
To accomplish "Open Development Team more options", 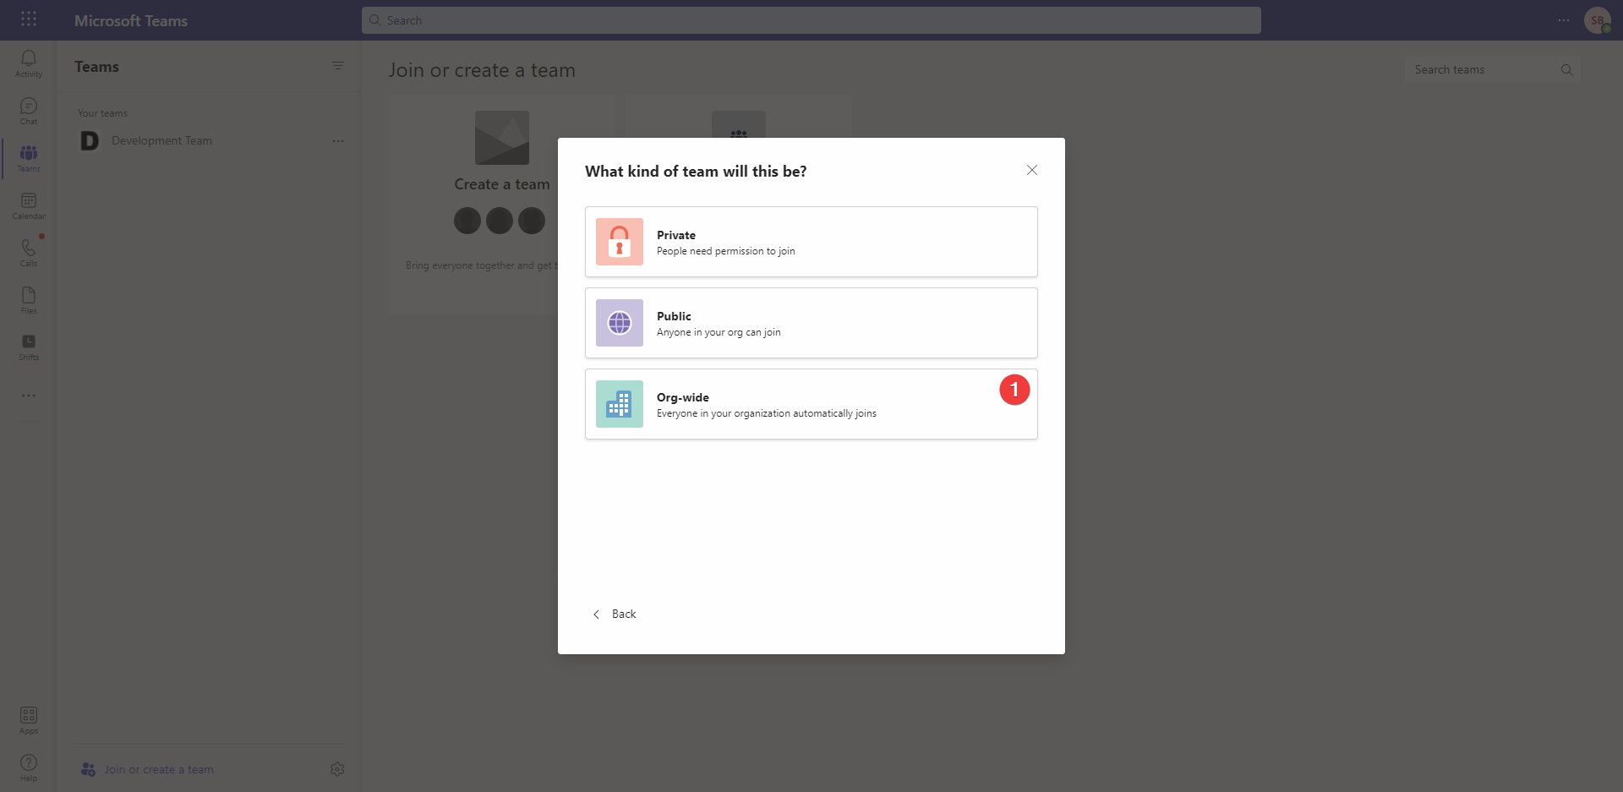I will pos(338,141).
